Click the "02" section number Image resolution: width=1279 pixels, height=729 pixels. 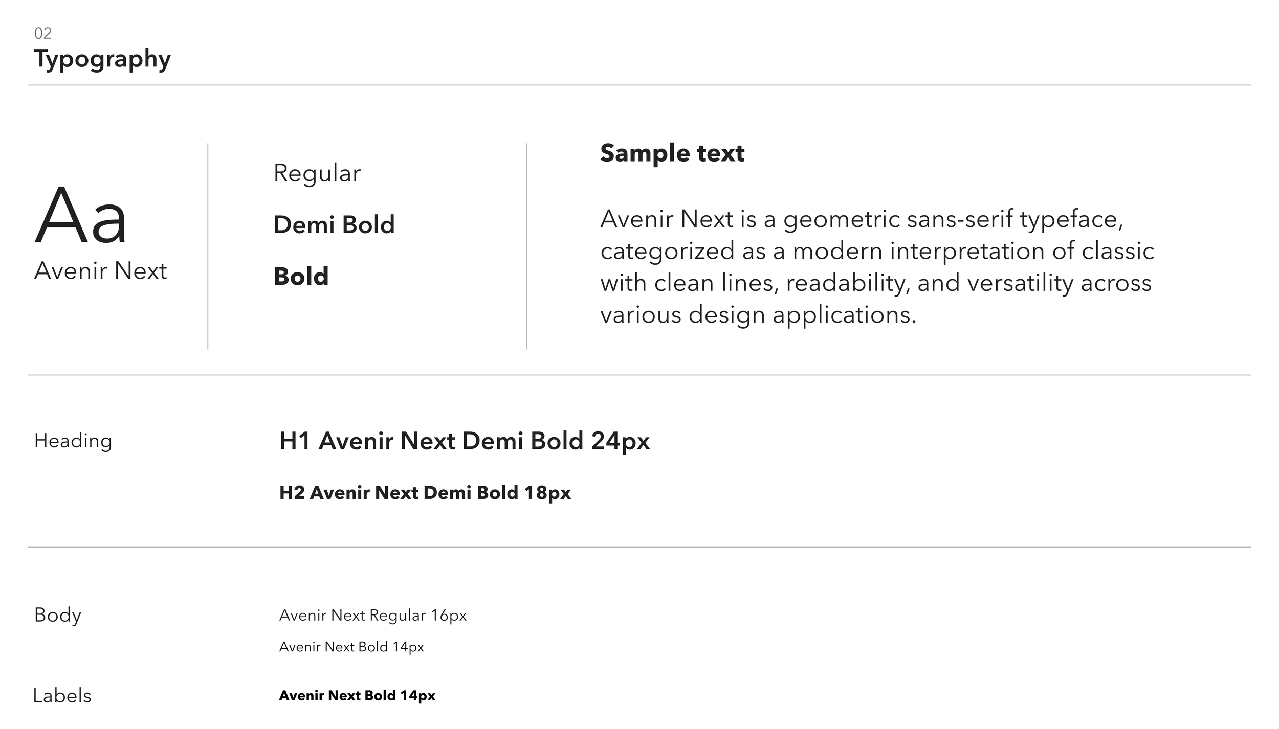pyautogui.click(x=43, y=34)
